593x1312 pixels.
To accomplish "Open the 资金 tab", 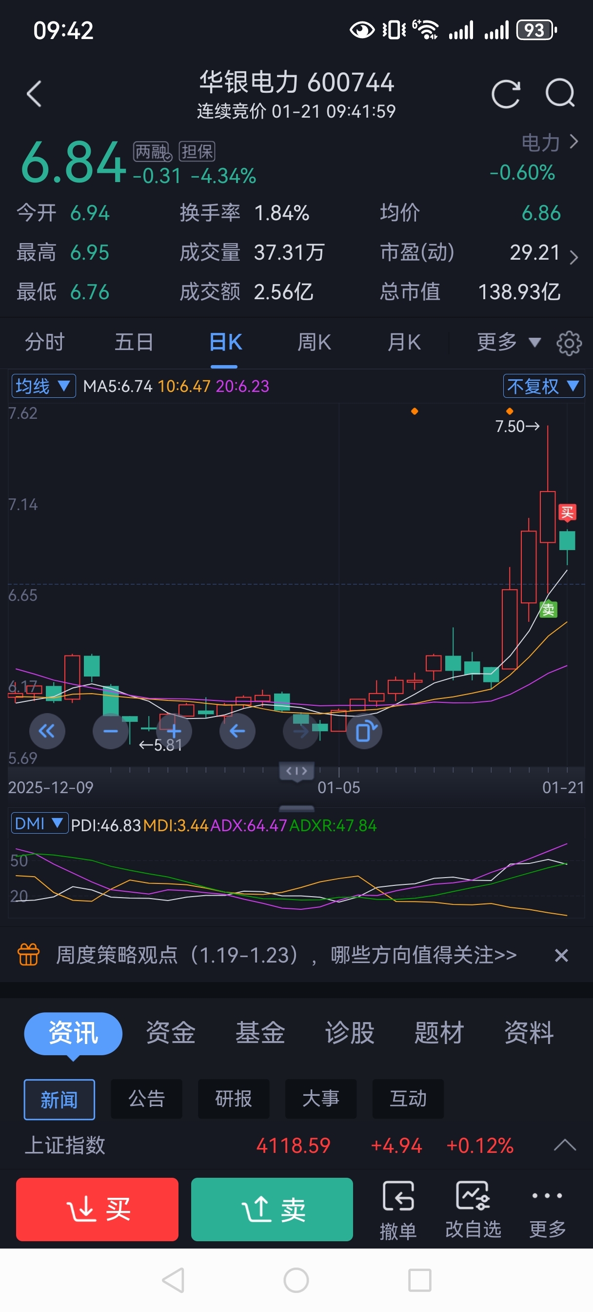I will (171, 1033).
